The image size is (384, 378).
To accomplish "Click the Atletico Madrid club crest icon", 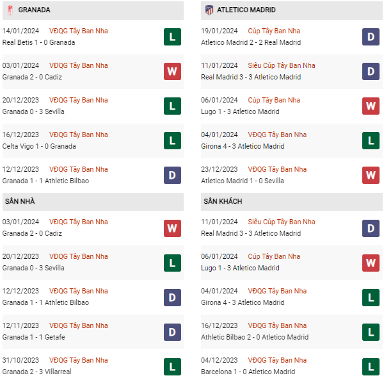I will (x=209, y=10).
